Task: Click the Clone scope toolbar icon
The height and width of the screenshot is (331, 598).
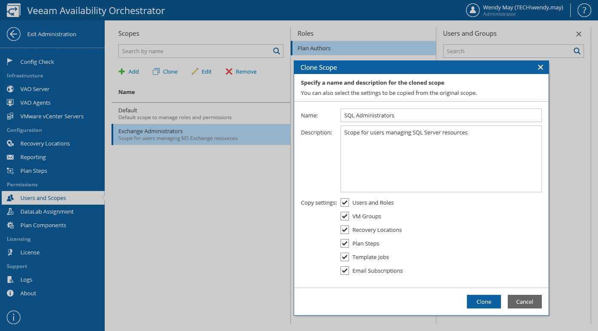Action: click(156, 71)
